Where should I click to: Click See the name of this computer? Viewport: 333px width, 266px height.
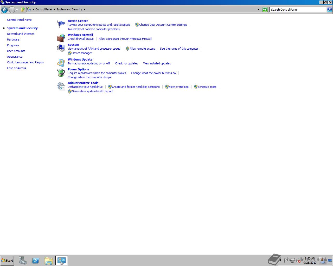coord(179,49)
